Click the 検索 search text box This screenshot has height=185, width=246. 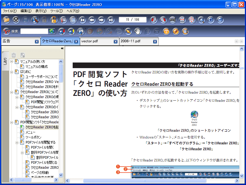(34, 31)
